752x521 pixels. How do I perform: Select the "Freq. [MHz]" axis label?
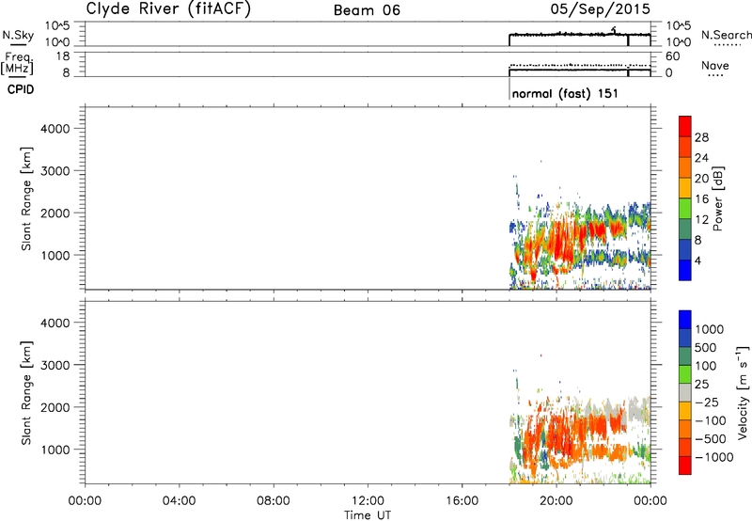point(17,64)
